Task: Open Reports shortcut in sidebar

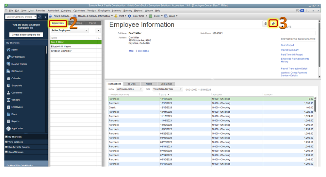Action: [13, 121]
